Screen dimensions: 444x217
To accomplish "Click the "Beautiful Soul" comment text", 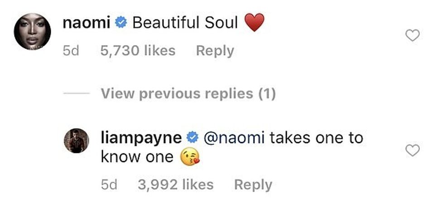I will coord(185,23).
